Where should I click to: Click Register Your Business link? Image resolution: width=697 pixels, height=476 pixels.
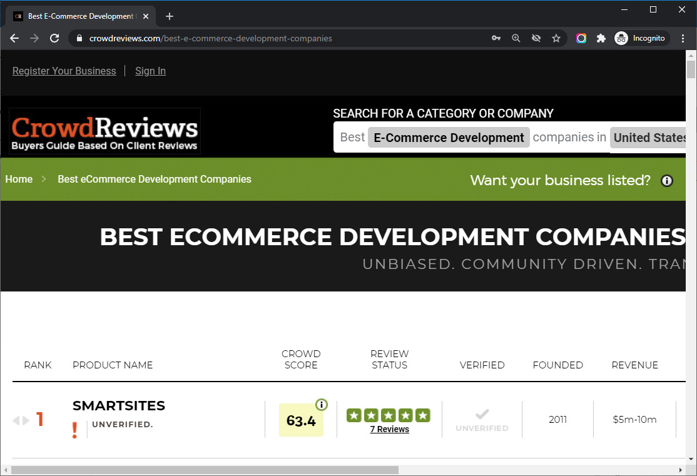click(x=64, y=71)
